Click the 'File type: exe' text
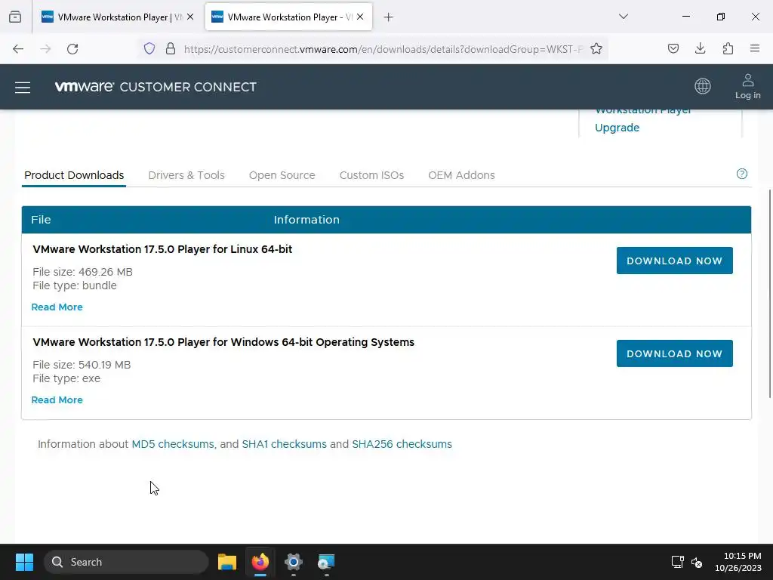The width and height of the screenshot is (773, 580). 66,378
